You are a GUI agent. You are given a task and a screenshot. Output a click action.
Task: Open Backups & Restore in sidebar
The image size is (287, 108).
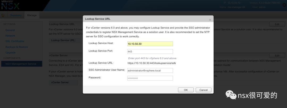[x=17, y=47]
